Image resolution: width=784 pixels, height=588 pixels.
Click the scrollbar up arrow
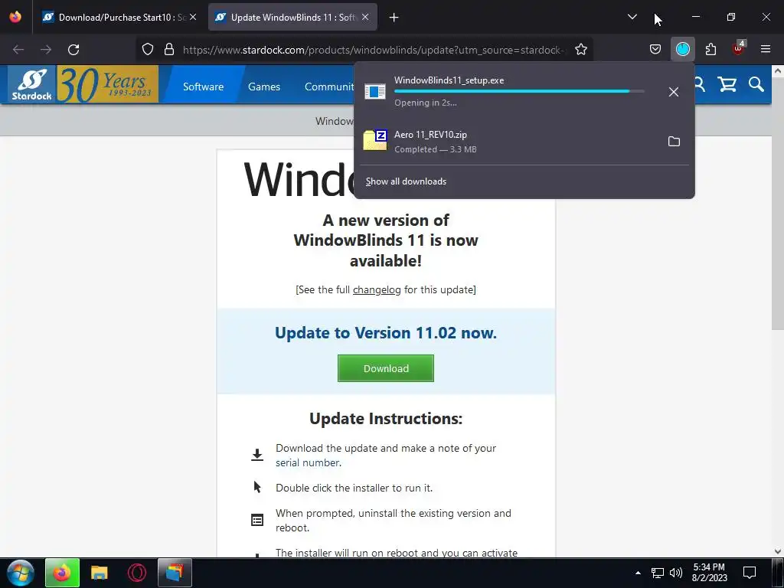(778, 70)
